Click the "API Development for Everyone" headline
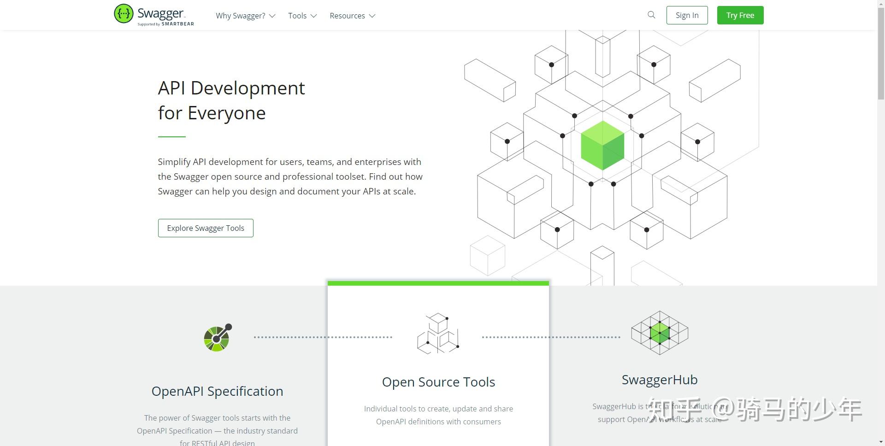 [231, 100]
